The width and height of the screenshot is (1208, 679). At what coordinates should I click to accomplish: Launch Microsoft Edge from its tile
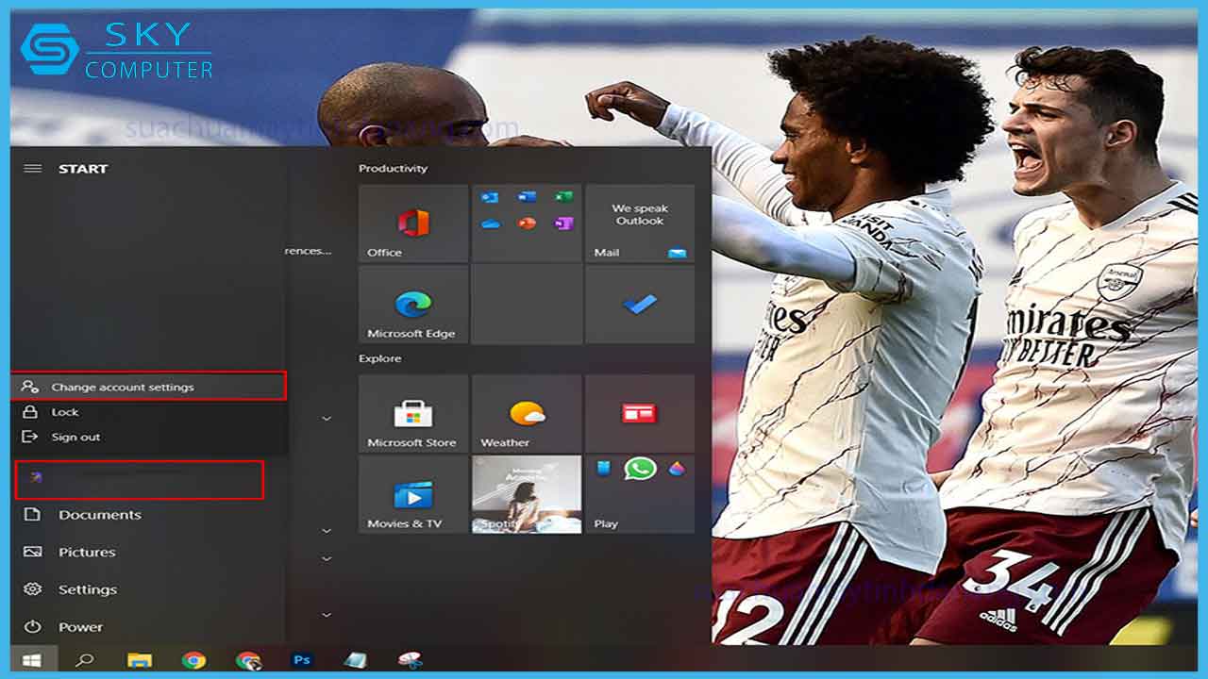(412, 304)
